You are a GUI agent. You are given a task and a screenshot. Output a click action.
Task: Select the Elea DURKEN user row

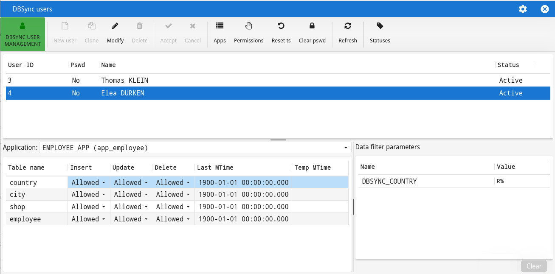(x=278, y=93)
